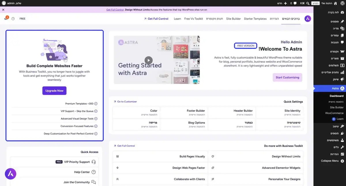
Task: Open the comments bubble in the admin bar
Action: (295, 3)
